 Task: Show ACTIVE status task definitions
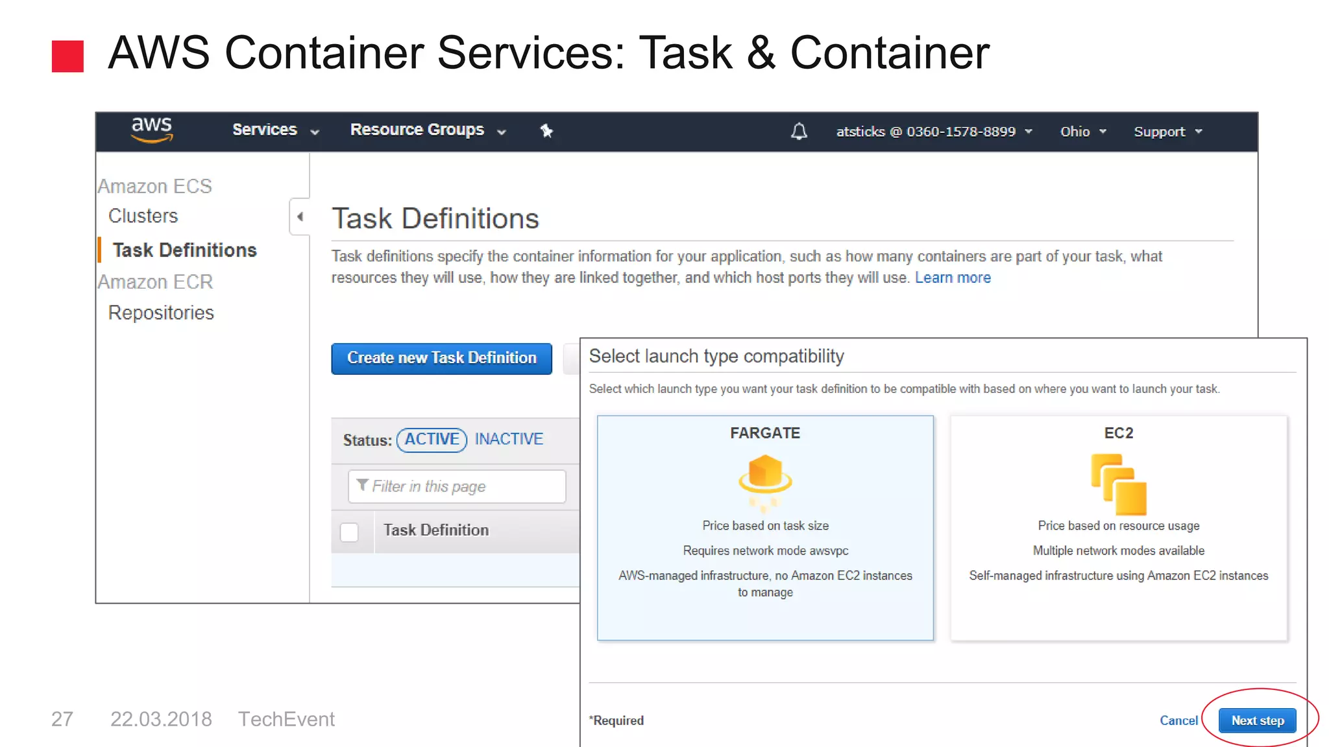pyautogui.click(x=432, y=440)
